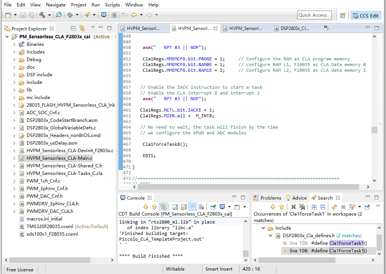Open the Scripts menu
This screenshot has width=386, height=274.
click(112, 5)
